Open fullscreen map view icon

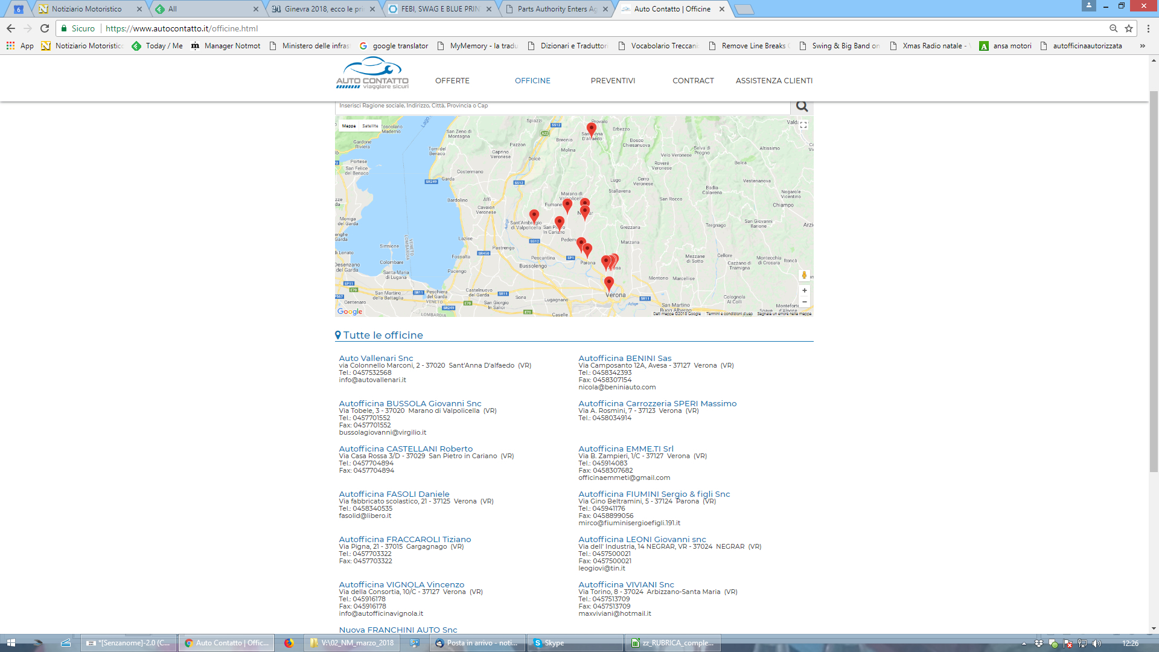(803, 125)
